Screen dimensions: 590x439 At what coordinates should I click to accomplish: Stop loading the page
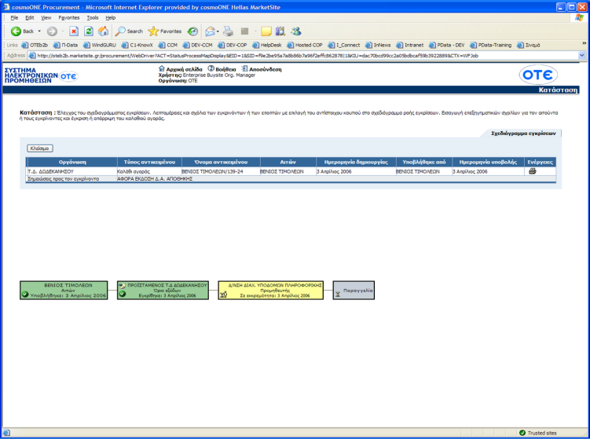(x=74, y=31)
